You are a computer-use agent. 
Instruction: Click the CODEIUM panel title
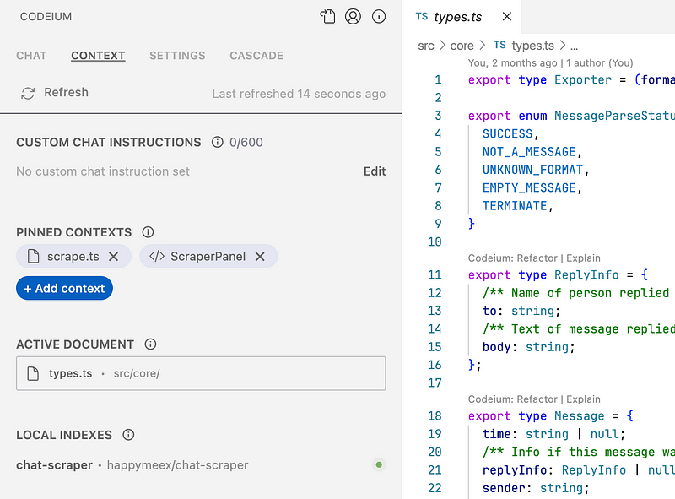point(46,17)
